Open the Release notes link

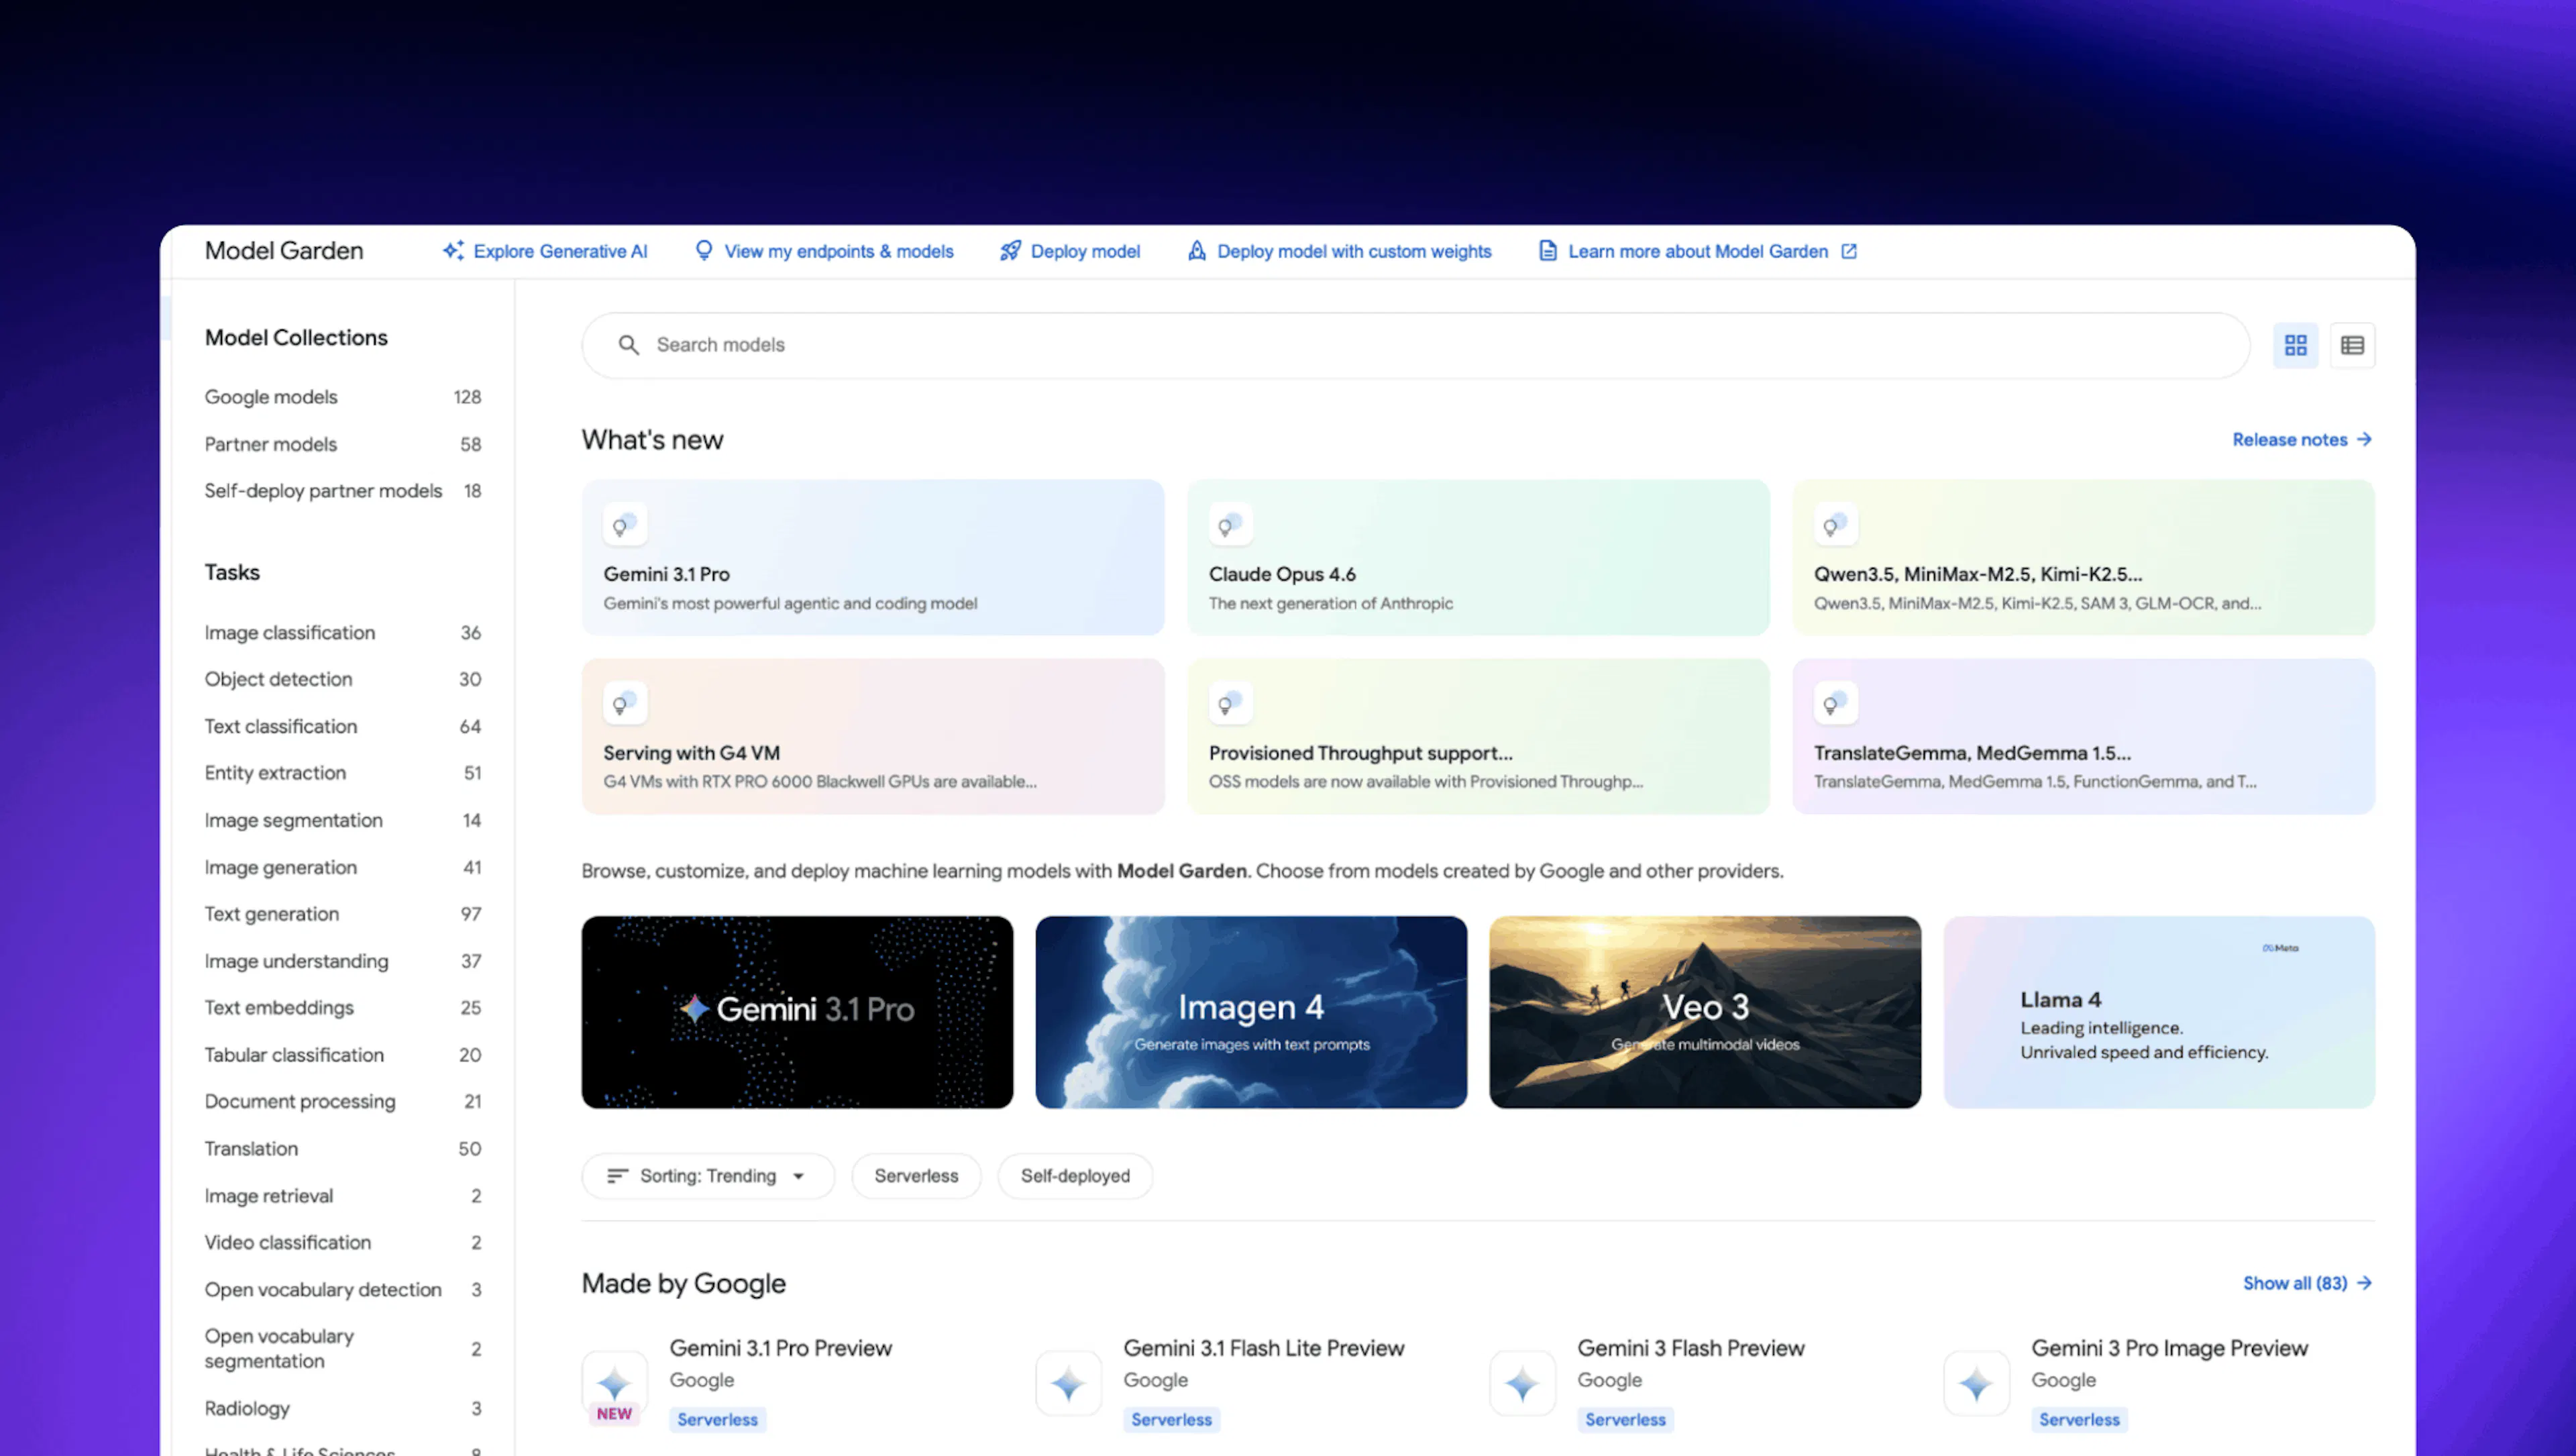(2302, 440)
